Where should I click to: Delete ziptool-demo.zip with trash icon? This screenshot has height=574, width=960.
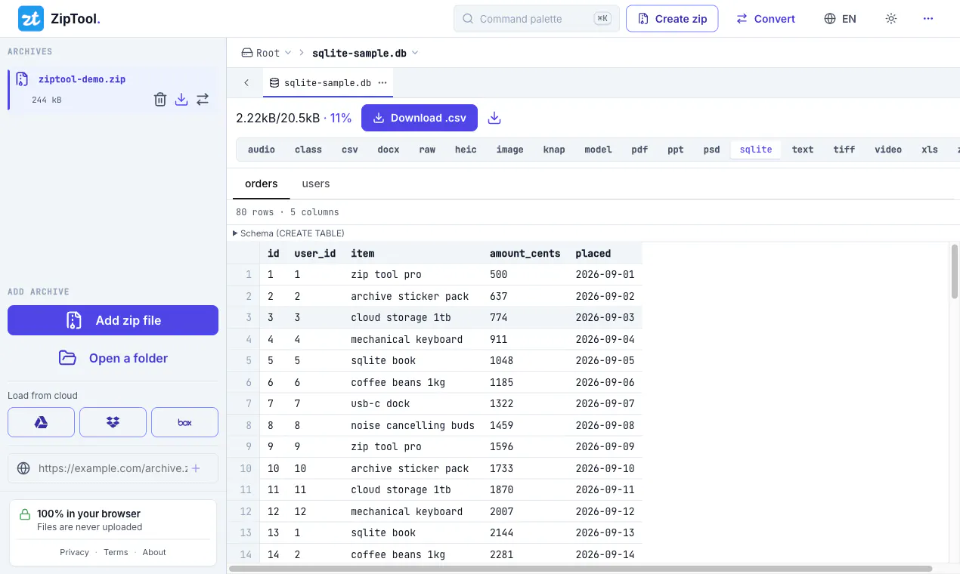[x=160, y=99]
